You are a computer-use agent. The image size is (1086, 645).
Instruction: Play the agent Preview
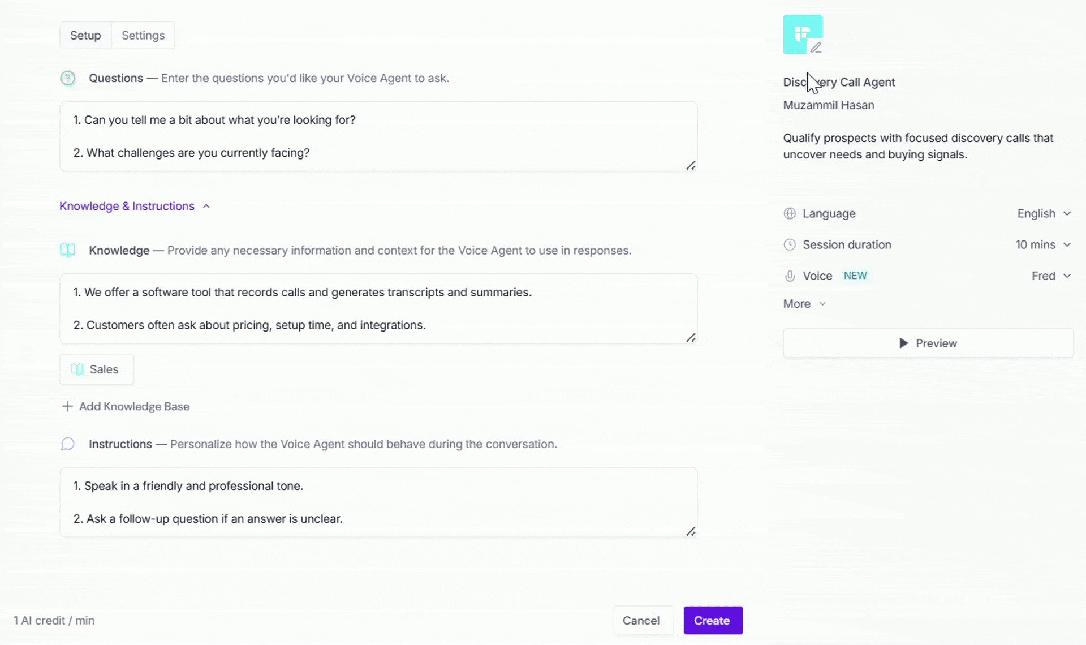[928, 343]
